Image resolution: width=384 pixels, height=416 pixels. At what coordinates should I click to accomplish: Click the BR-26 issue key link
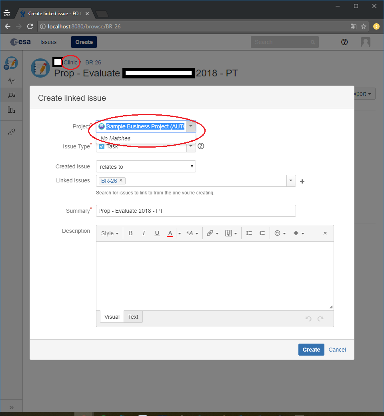pos(93,62)
